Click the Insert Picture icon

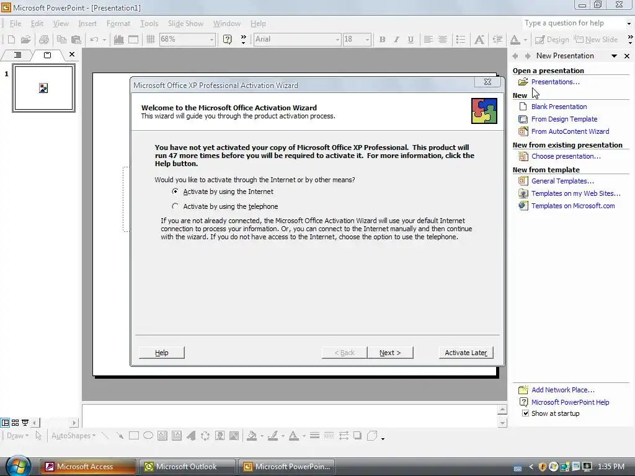[234, 436]
